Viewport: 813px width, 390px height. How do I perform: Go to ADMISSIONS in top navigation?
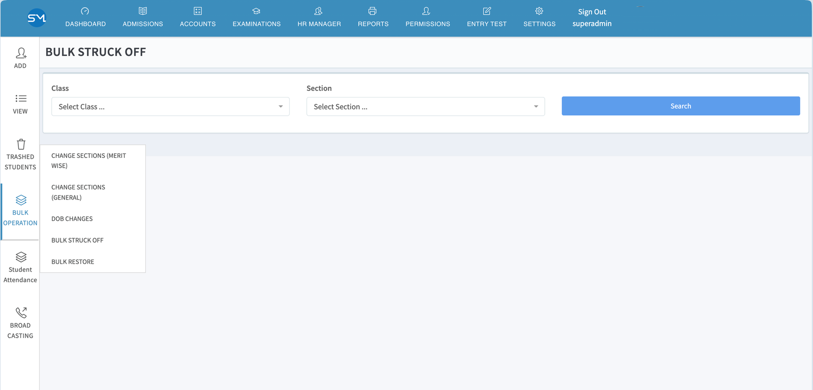tap(143, 24)
